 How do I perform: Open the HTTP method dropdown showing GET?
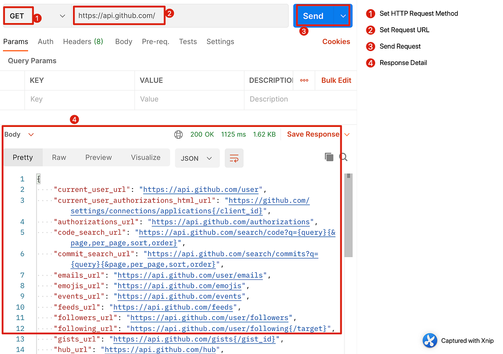tap(62, 15)
